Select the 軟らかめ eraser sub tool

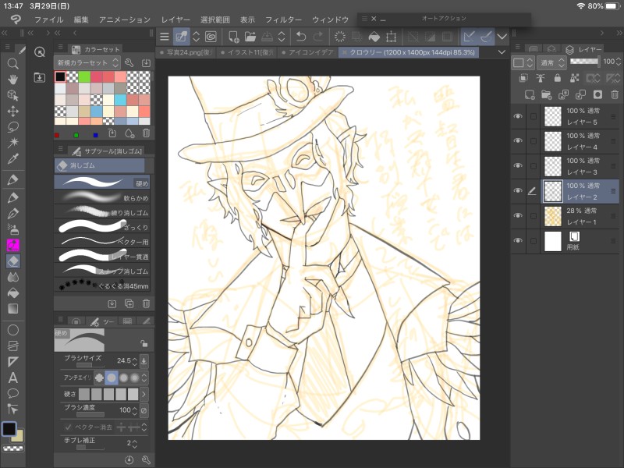102,197
